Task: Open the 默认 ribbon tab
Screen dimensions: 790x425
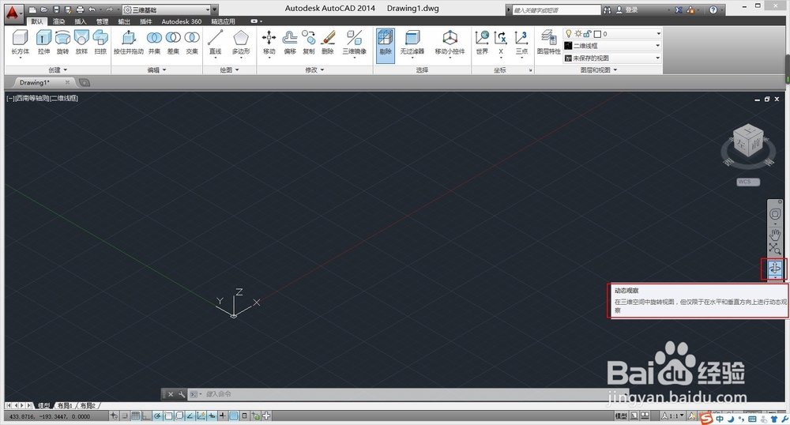Action: [37, 21]
